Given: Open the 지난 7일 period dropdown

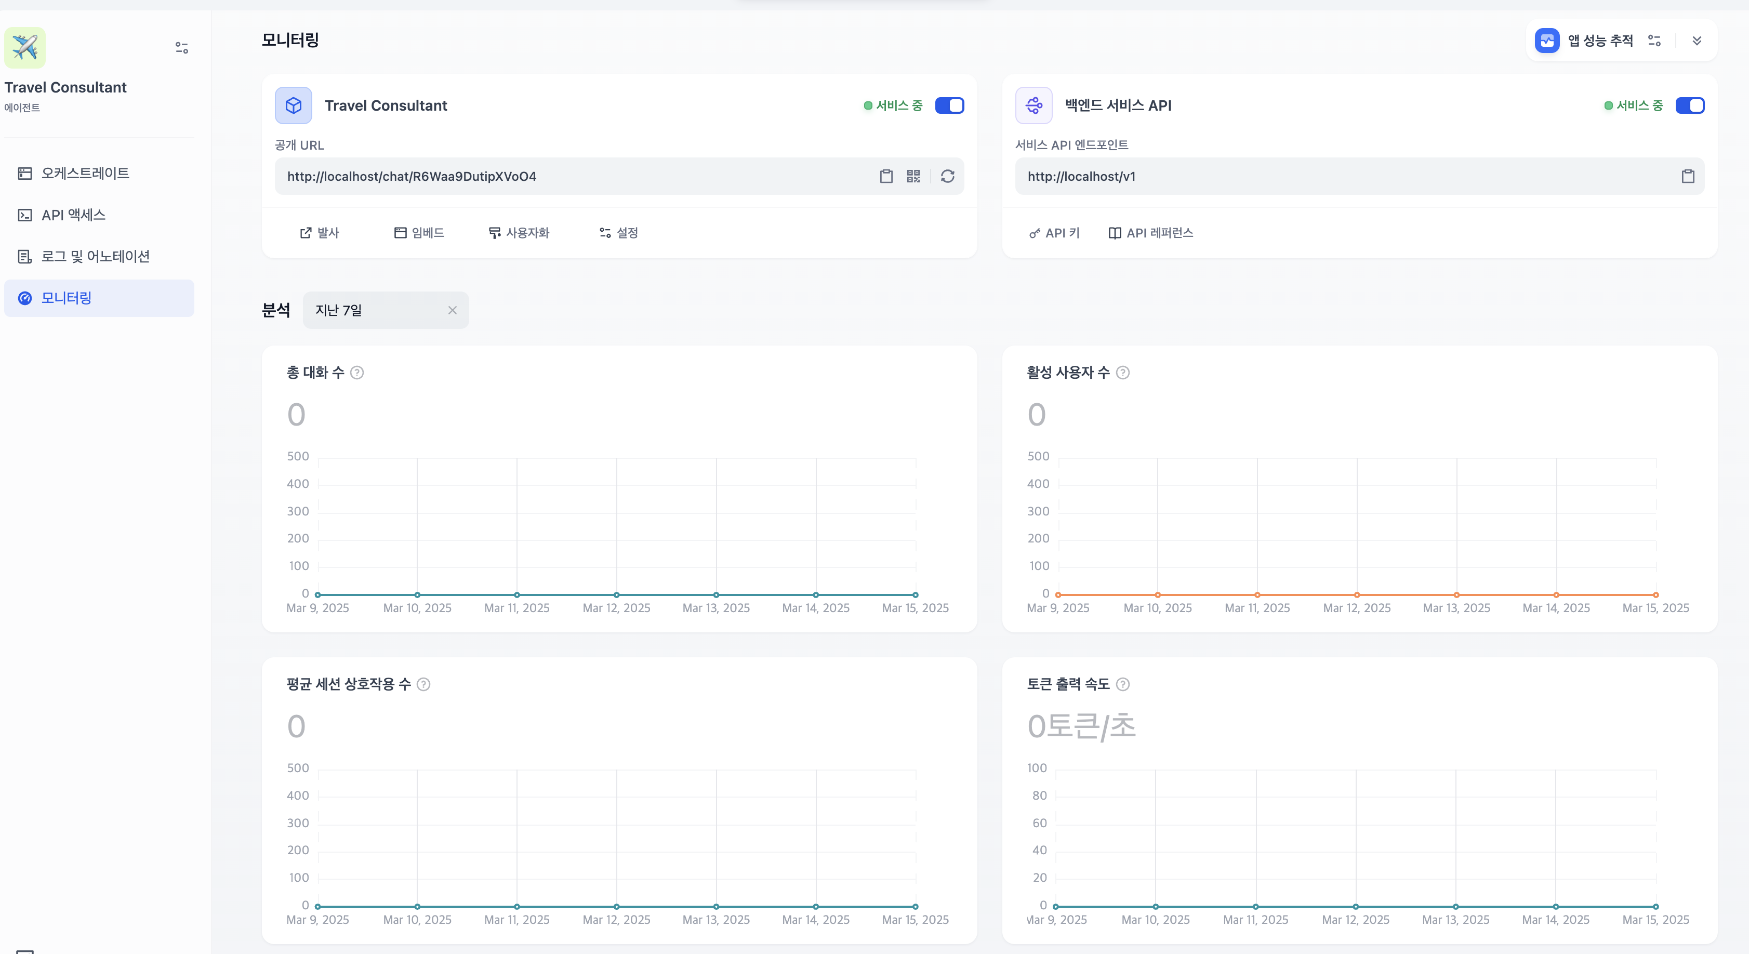Looking at the screenshot, I should [374, 310].
